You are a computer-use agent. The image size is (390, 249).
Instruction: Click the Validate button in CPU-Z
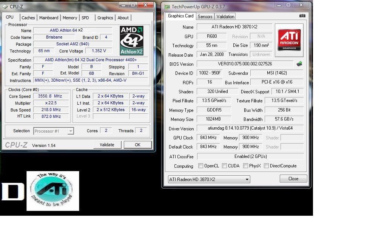pos(107,145)
